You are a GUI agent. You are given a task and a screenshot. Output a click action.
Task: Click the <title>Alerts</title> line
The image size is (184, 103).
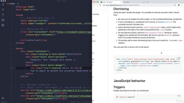[34, 40]
